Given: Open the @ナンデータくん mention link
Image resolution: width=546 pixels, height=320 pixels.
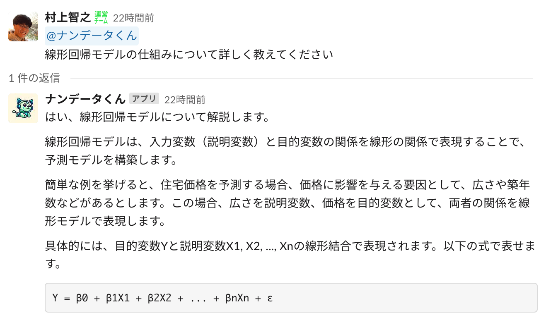Looking at the screenshot, I should [91, 36].
